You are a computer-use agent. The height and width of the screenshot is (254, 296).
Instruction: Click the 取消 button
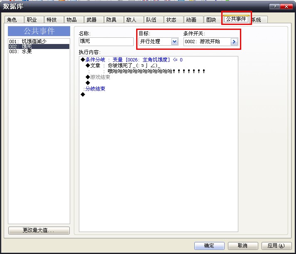(x=243, y=246)
